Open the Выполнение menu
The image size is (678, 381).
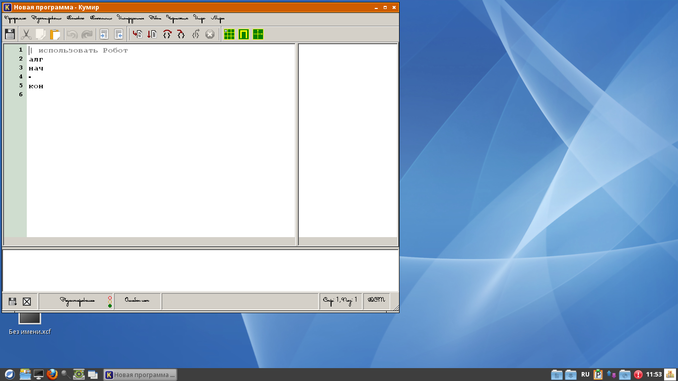coord(101,18)
